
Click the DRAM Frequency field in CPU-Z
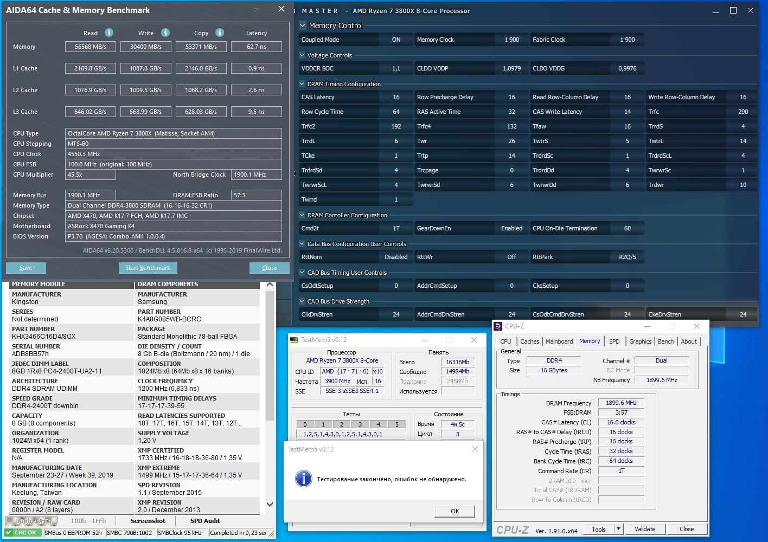click(622, 403)
